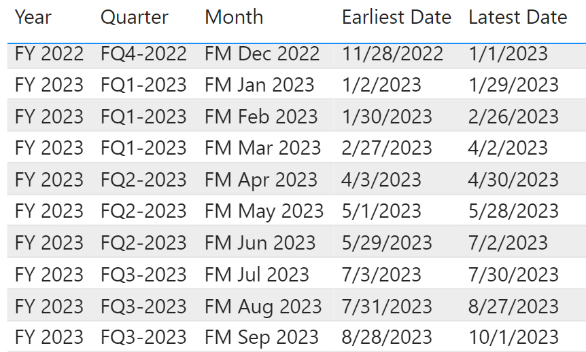This screenshot has width=586, height=352.
Task: Click the FM Jul 2023 cell
Action: tap(257, 275)
